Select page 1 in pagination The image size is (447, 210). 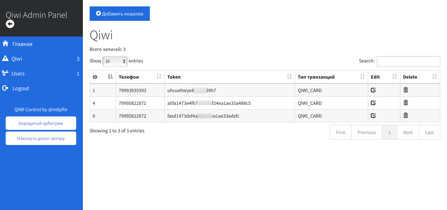390,132
